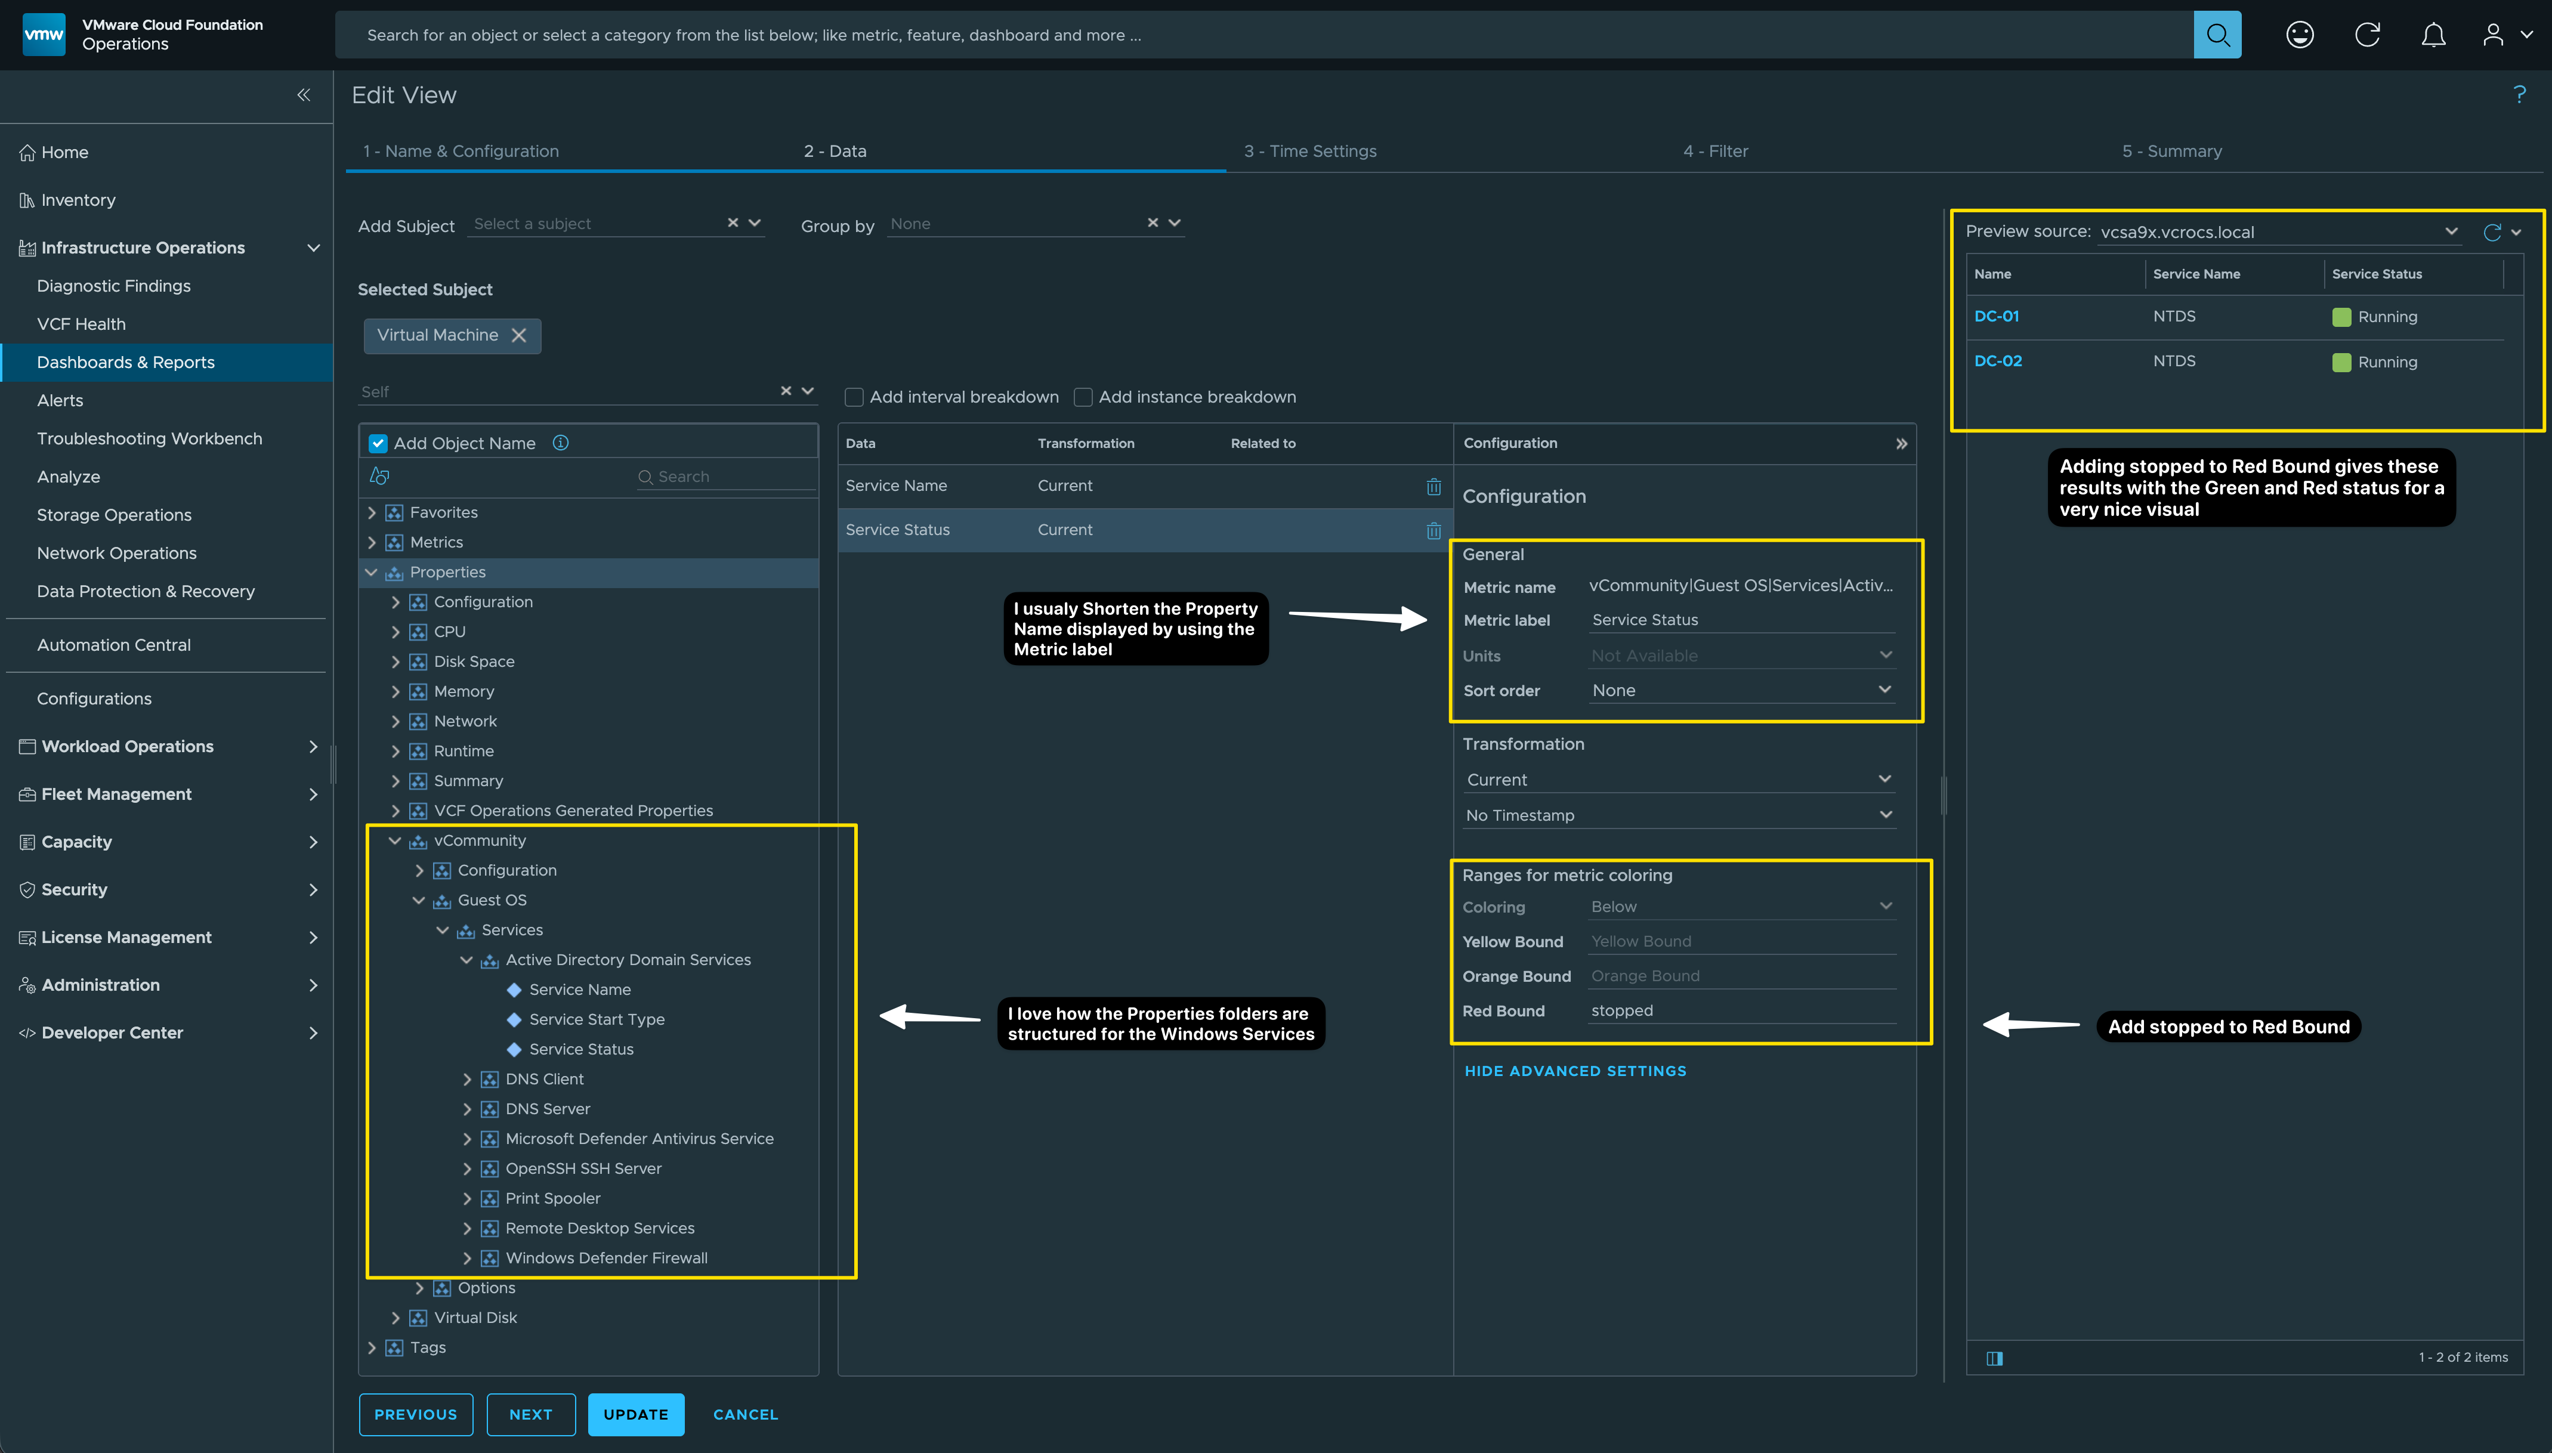Image resolution: width=2552 pixels, height=1453 pixels.
Task: Delete the Service Status data row
Action: [x=1433, y=530]
